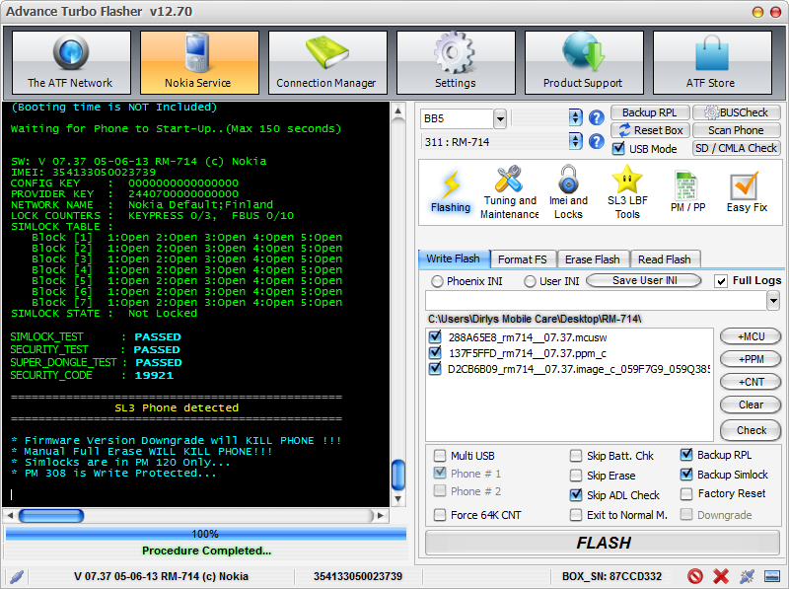Viewport: 789px width, 589px height.
Task: Open Product Support
Action: (x=584, y=62)
